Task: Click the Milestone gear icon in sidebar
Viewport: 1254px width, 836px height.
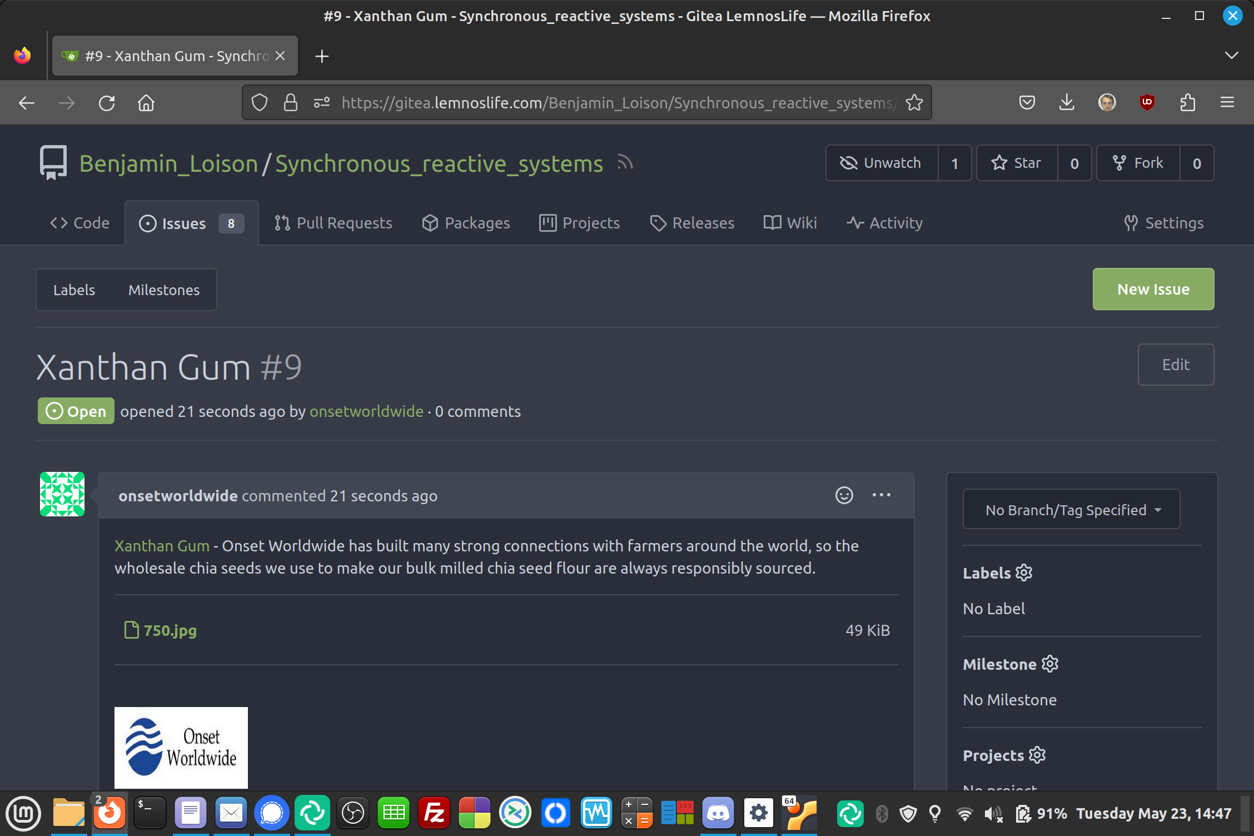Action: point(1050,664)
